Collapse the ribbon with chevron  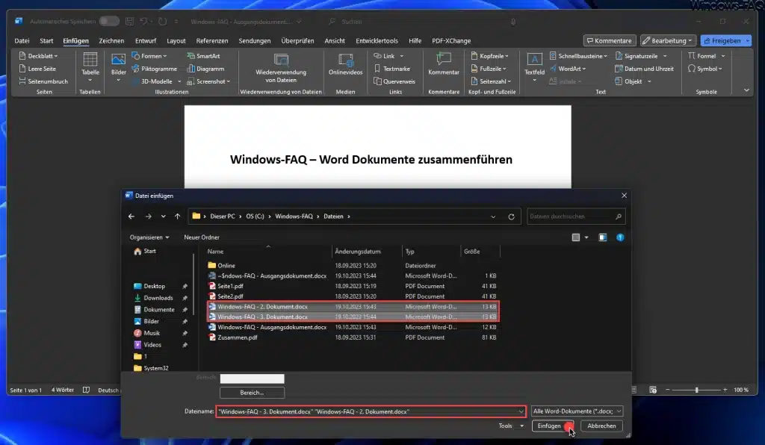coord(746,90)
